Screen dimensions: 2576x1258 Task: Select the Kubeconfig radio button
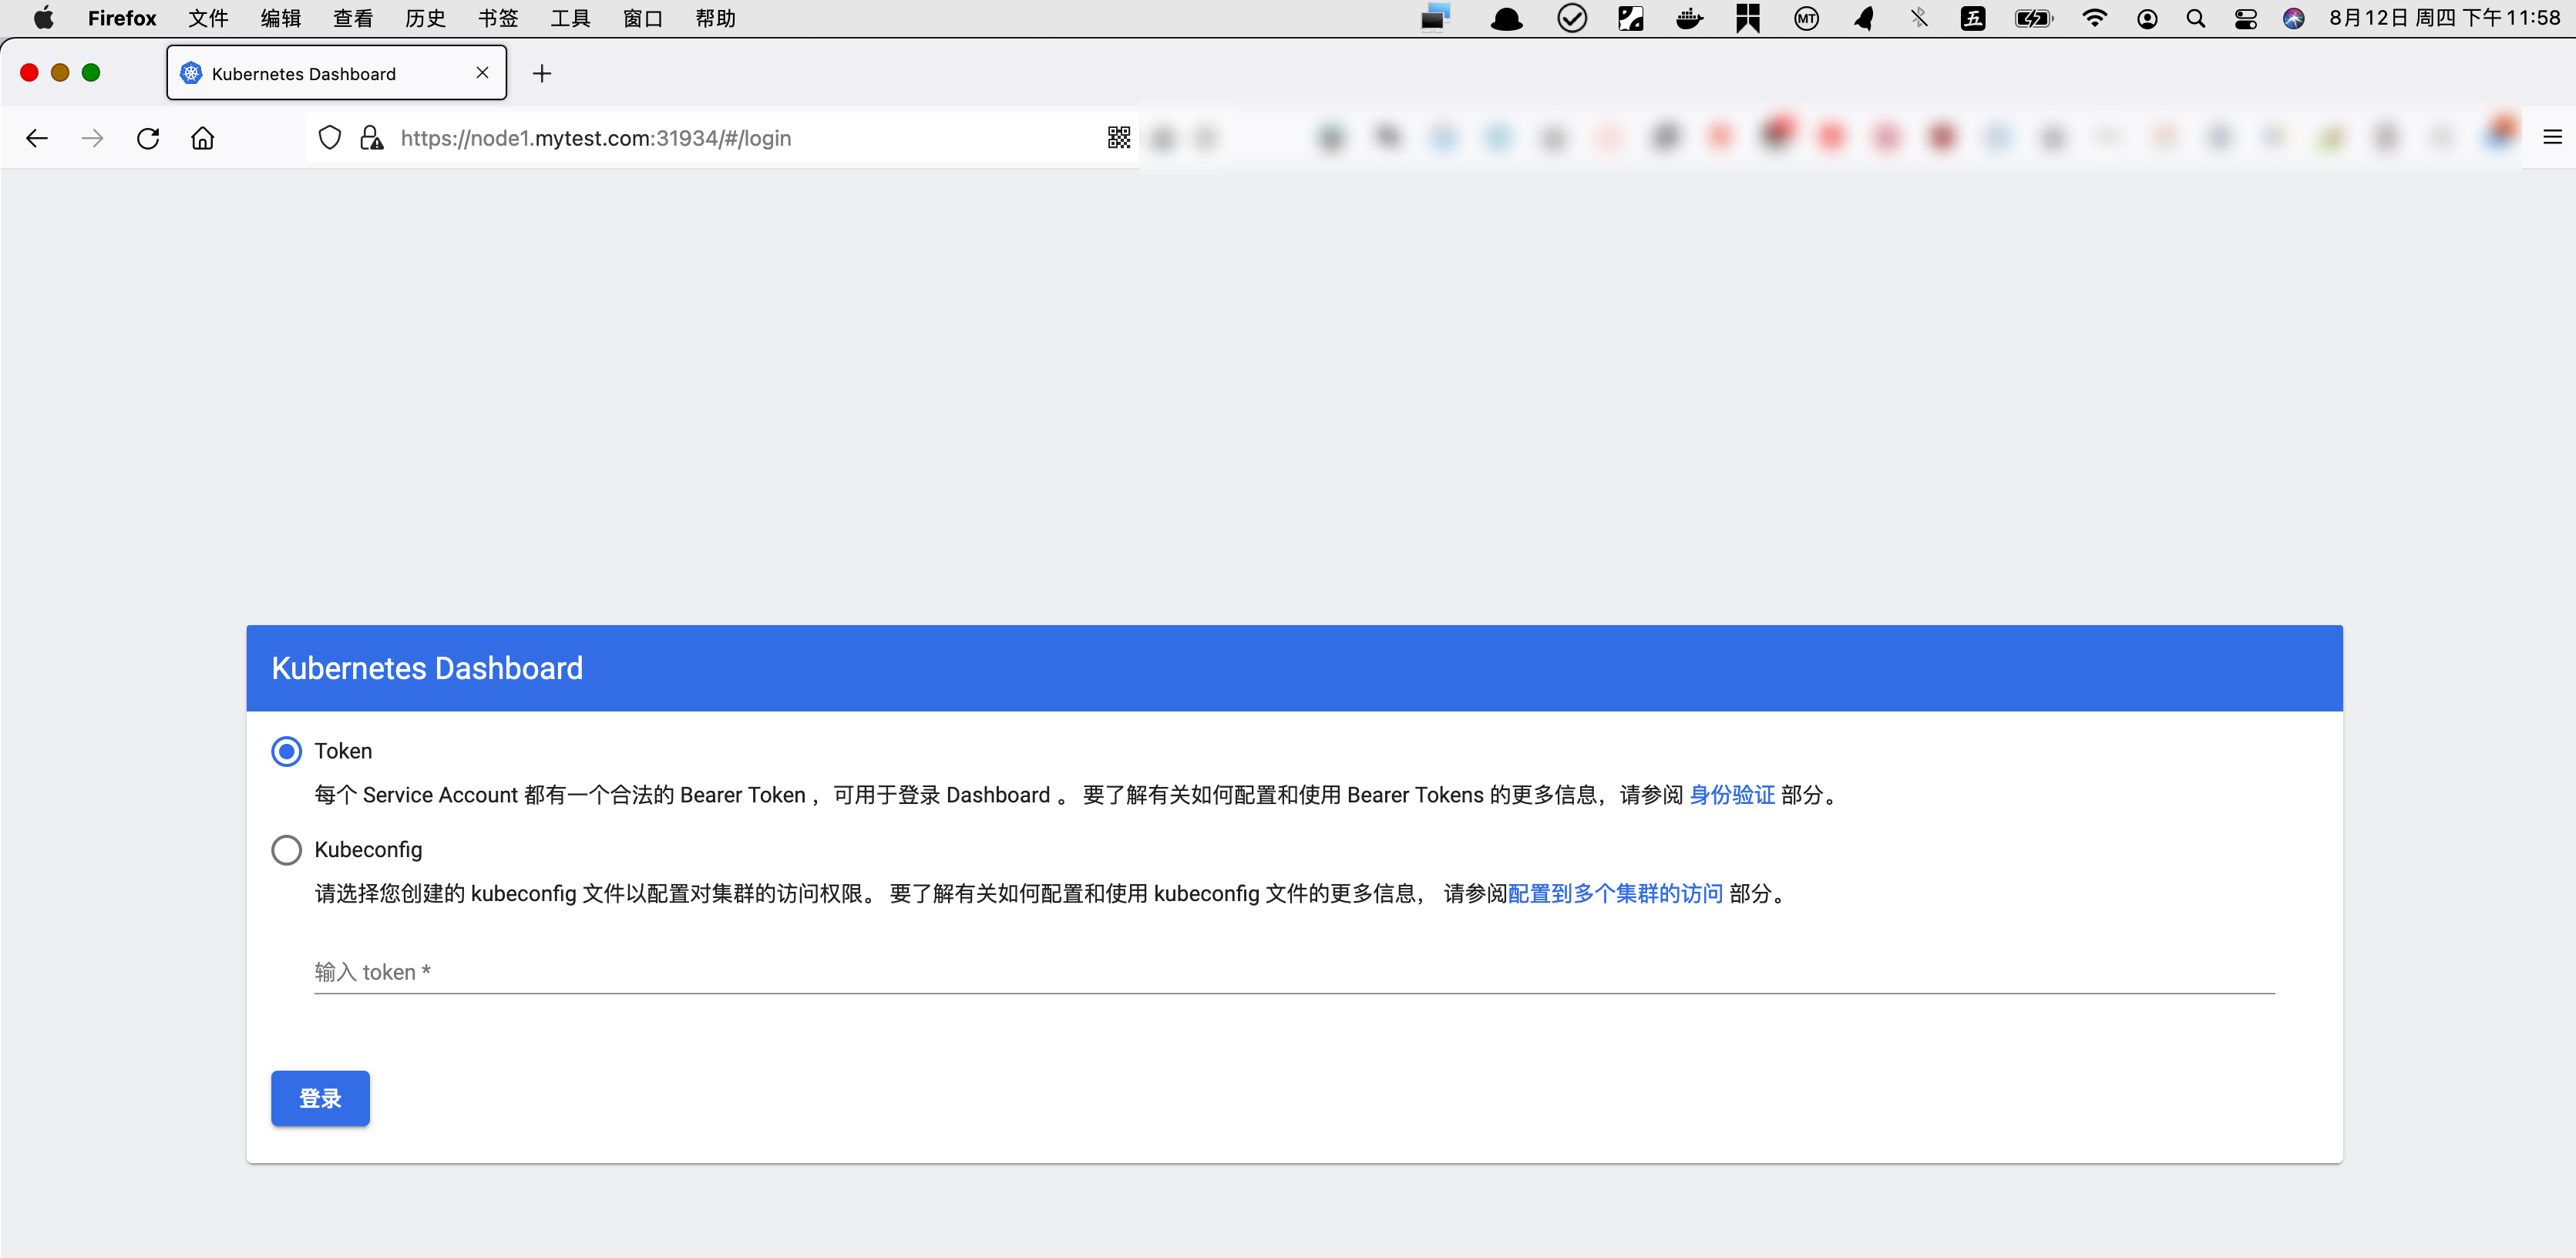(286, 850)
